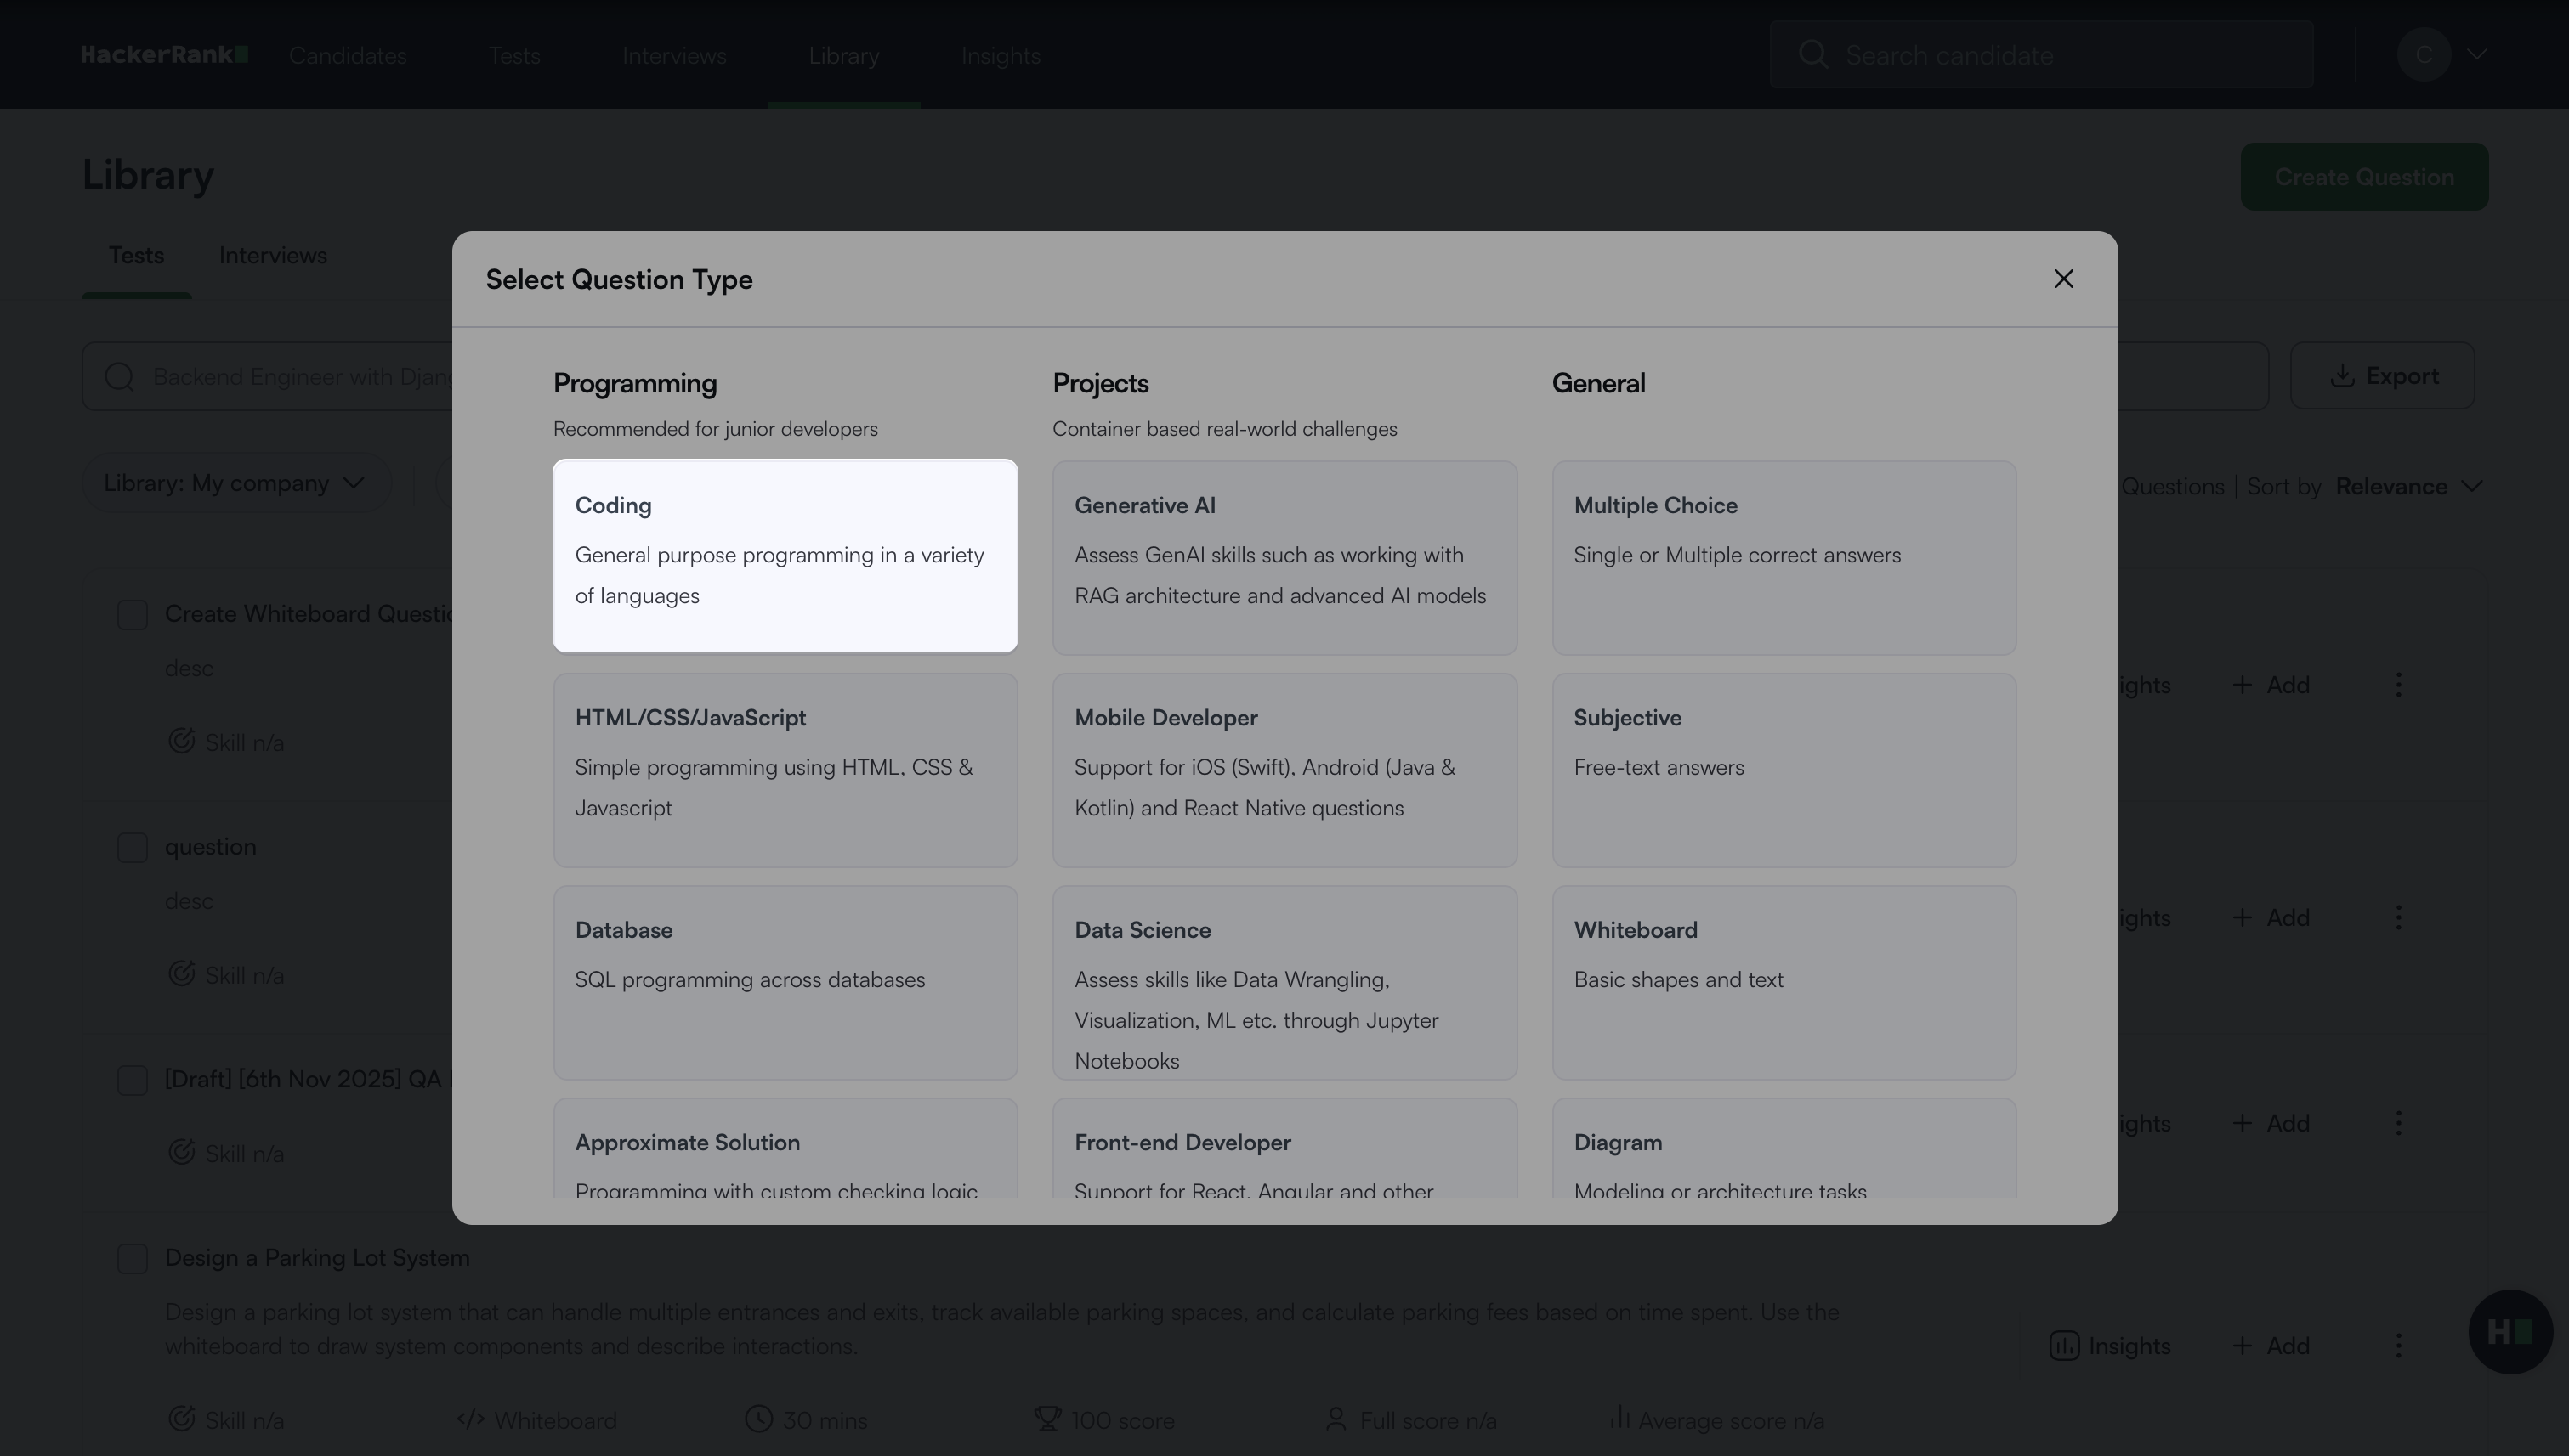Expand the user account menu chevron

click(2476, 55)
